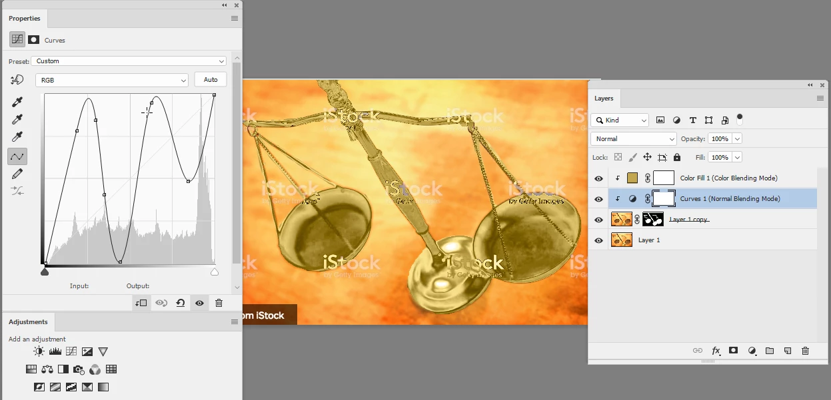Open the Preset dropdown showing Custom
The width and height of the screenshot is (831, 400).
(129, 61)
